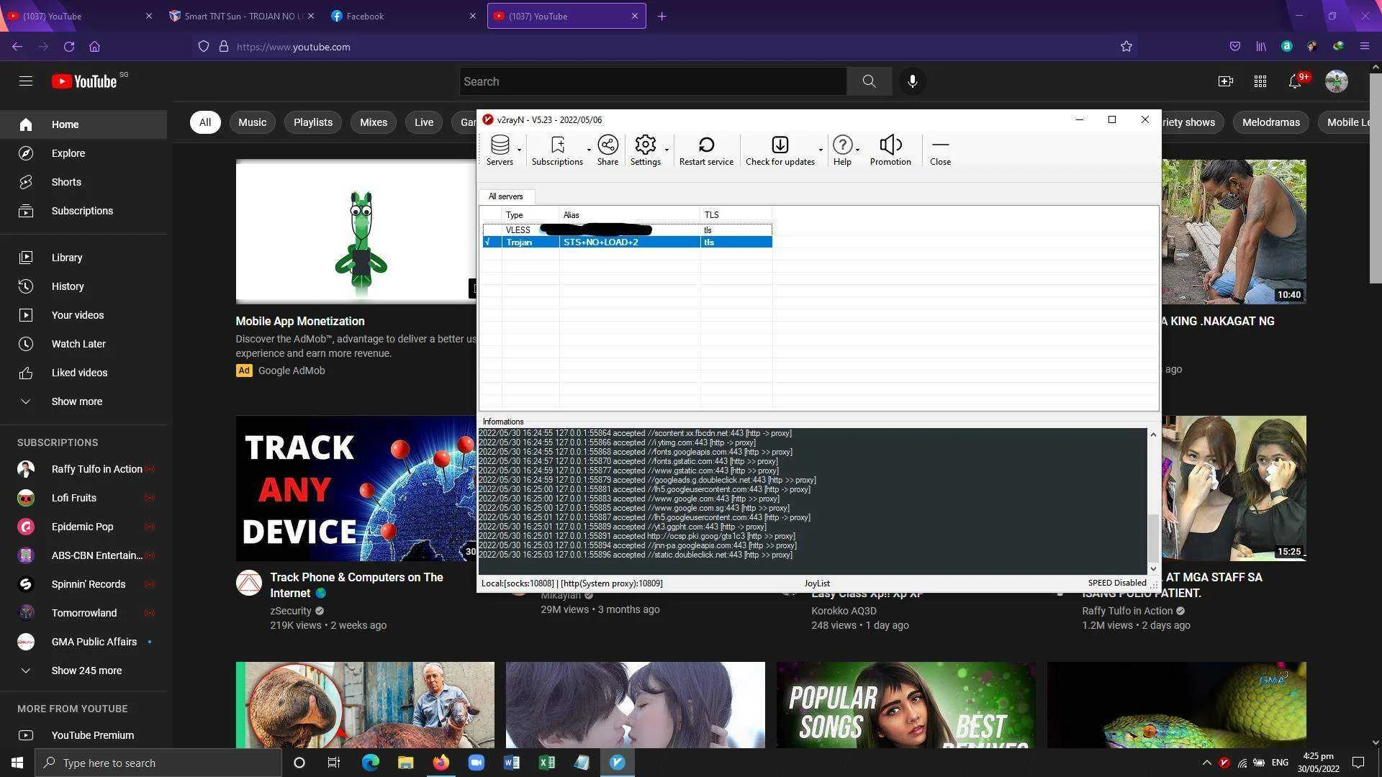The height and width of the screenshot is (777, 1382).
Task: Open YouTube notifications bell
Action: coord(1294,81)
